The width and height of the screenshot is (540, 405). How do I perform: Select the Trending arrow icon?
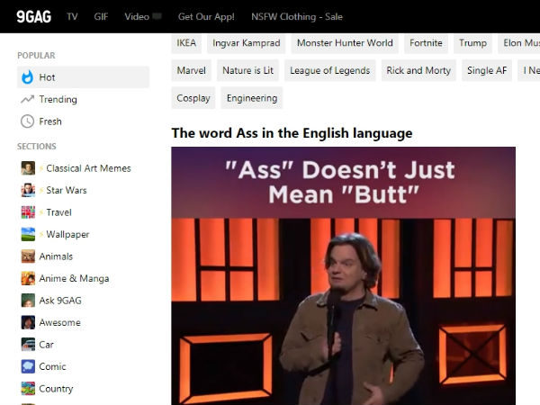(28, 99)
